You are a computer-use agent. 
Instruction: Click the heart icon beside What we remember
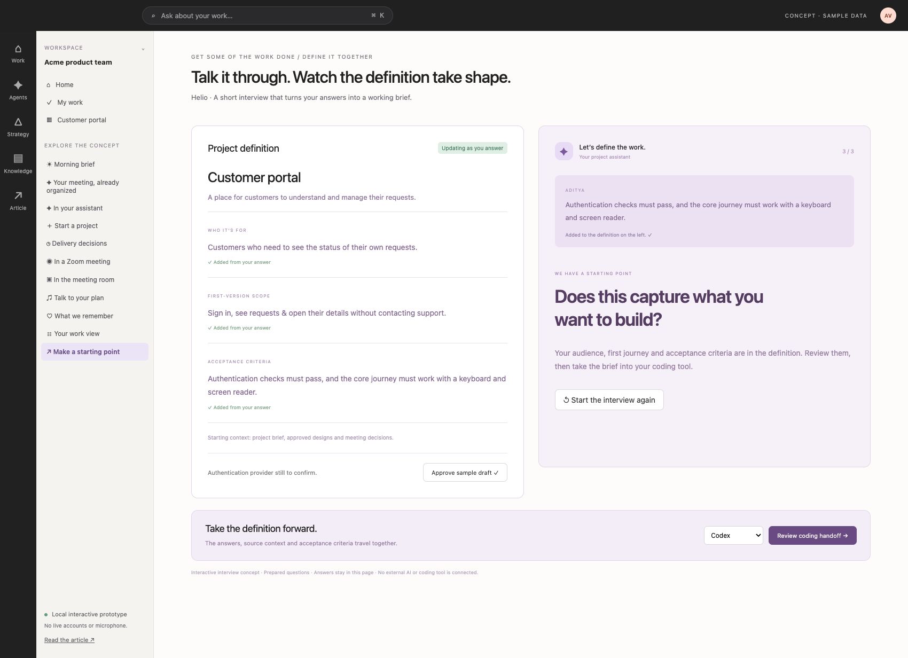pos(49,316)
